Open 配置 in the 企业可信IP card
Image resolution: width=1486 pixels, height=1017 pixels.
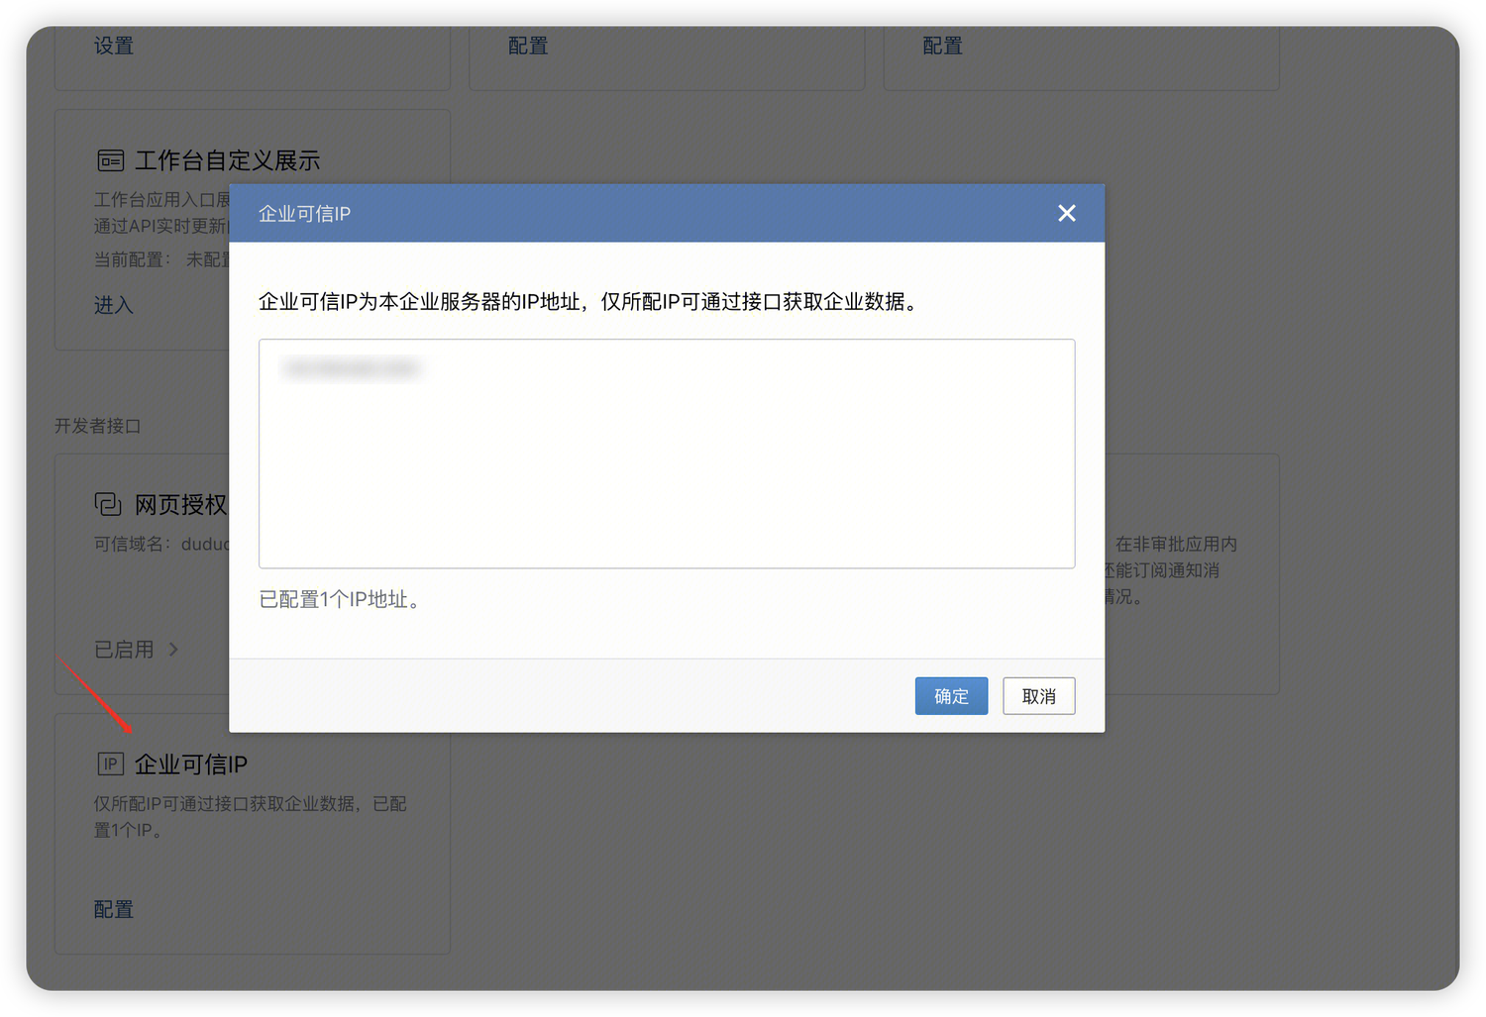point(114,909)
